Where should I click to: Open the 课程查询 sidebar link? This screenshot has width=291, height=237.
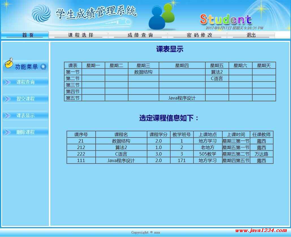[x=25, y=82]
